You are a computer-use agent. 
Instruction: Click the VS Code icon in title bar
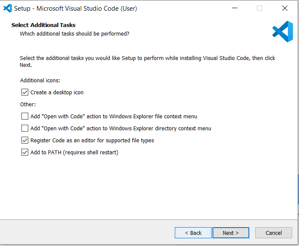8,8
